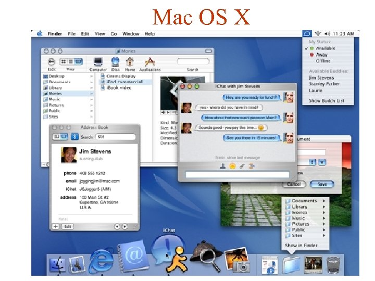The width and height of the screenshot is (375, 281).
Task: Select Show Buddy List
Action: (328, 100)
